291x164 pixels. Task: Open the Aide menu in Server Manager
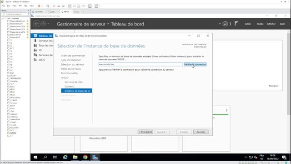282,24
